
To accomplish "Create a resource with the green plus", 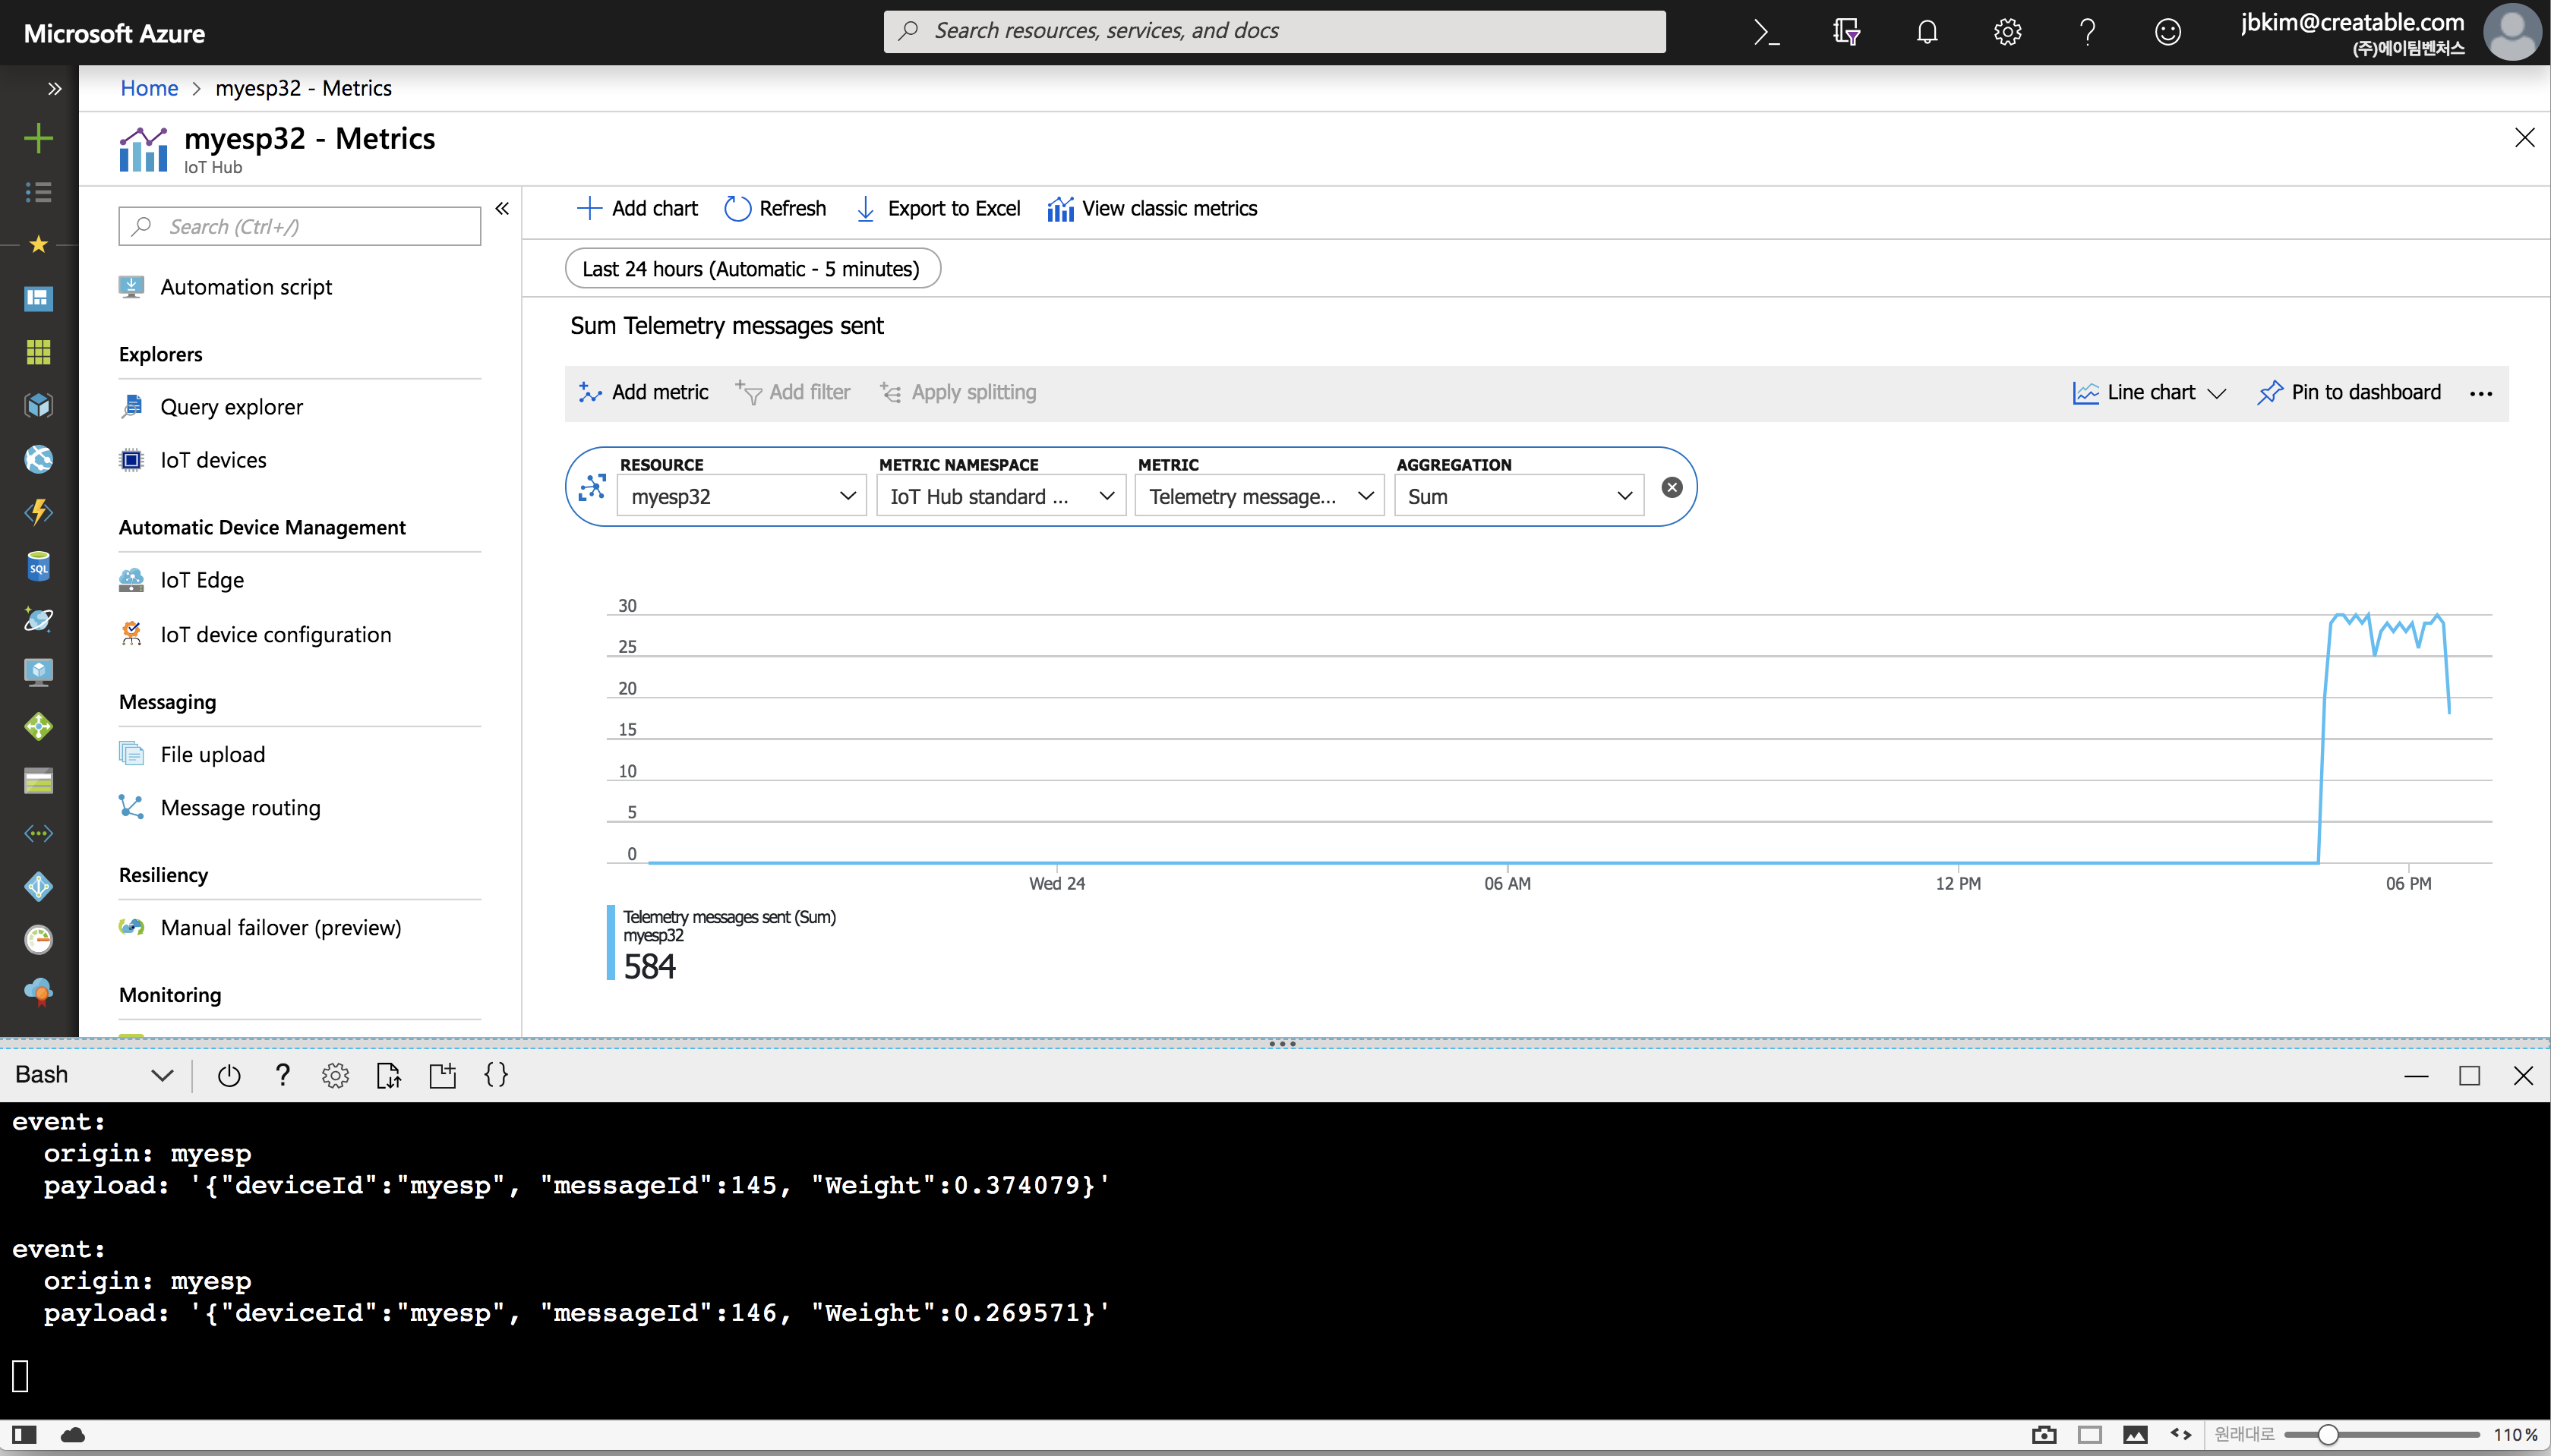I will click(38, 137).
